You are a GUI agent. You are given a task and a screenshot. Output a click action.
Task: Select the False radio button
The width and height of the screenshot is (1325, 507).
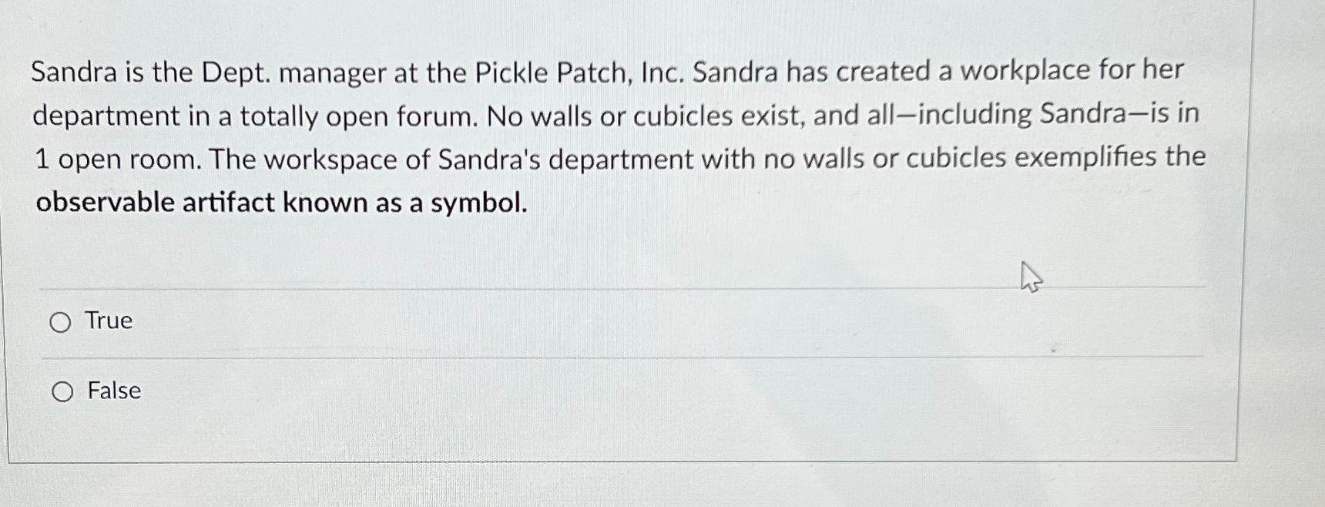point(62,391)
